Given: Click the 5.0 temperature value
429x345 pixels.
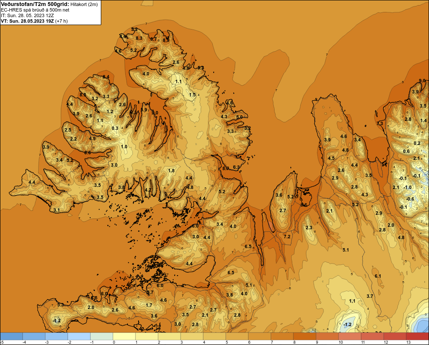Looking at the screenshot, I should coord(239,117).
